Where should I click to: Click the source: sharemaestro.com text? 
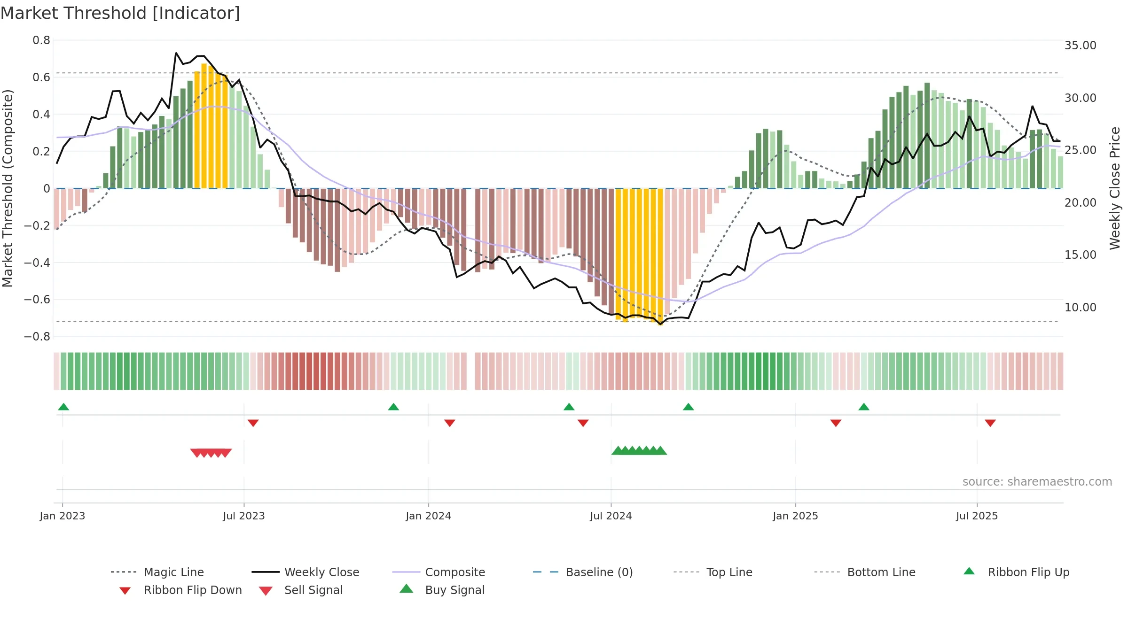pyautogui.click(x=1037, y=481)
